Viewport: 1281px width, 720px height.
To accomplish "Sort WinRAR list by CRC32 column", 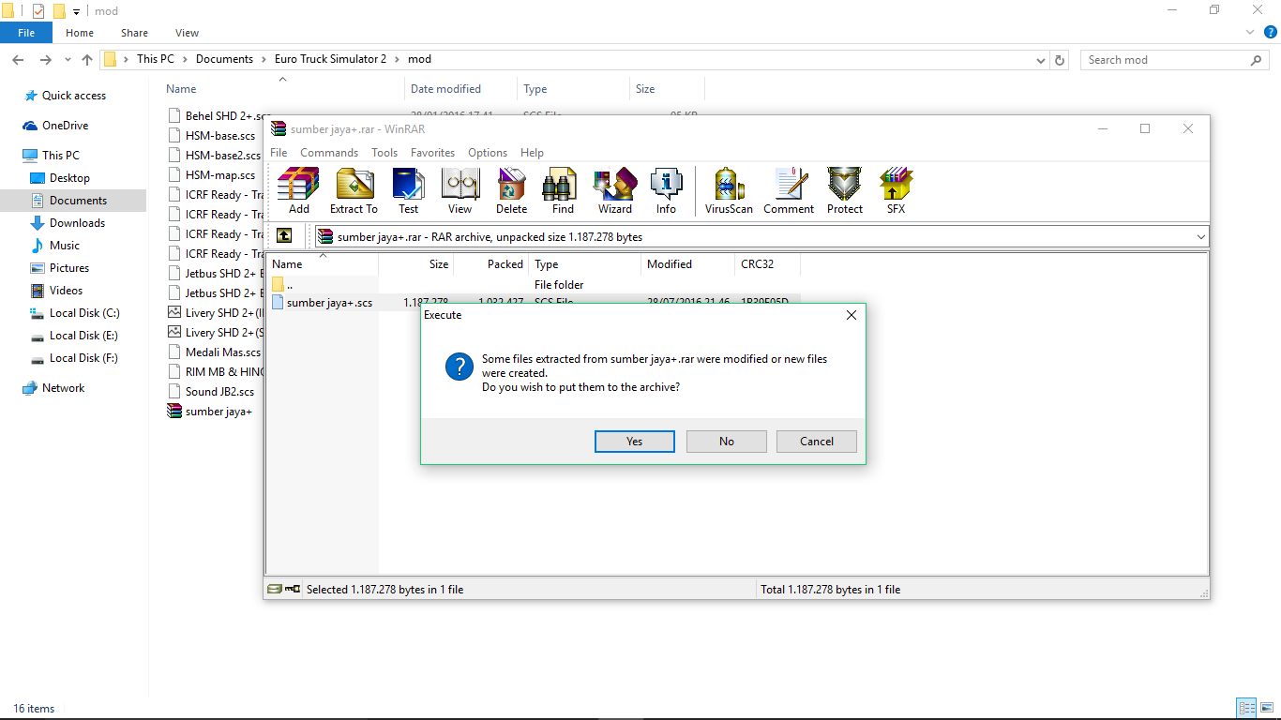I will [x=767, y=264].
